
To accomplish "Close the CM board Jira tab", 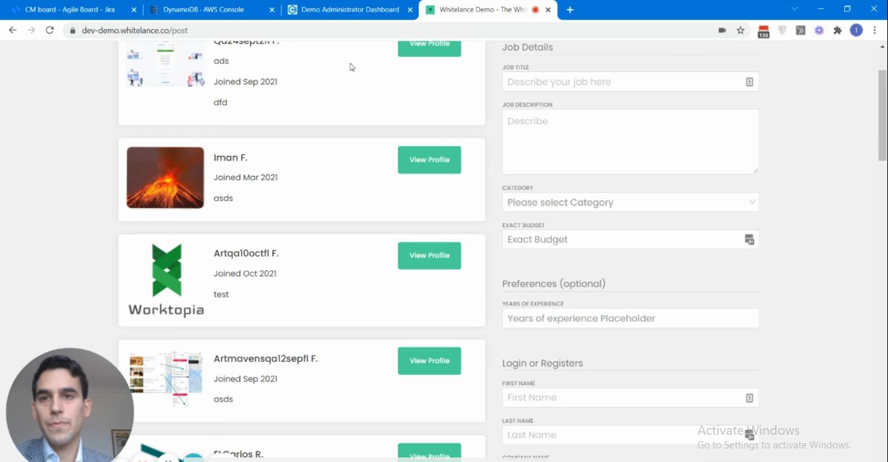I will [134, 10].
